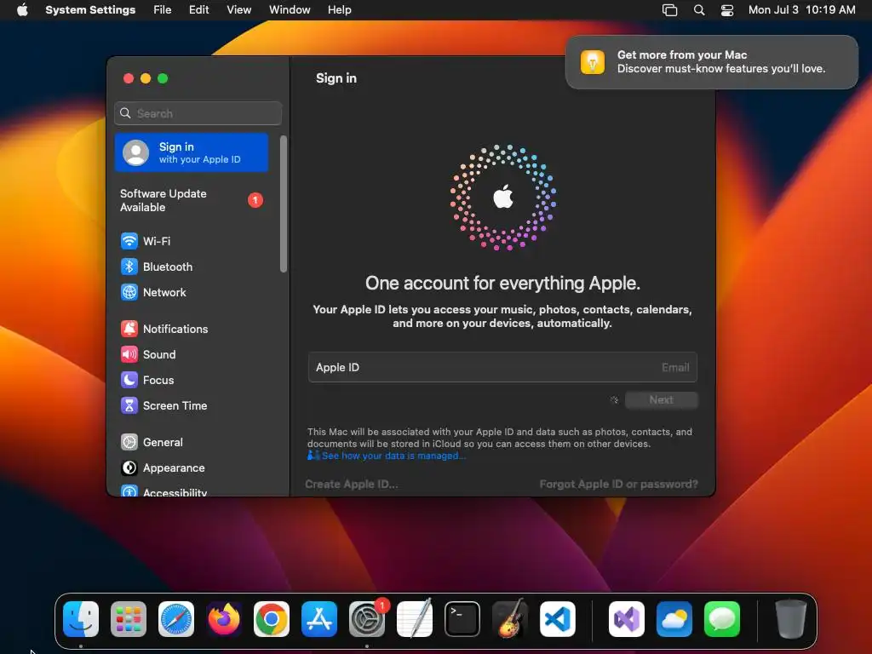This screenshot has width=872, height=654.
Task: Open Spotlight search in menu bar
Action: 699,10
